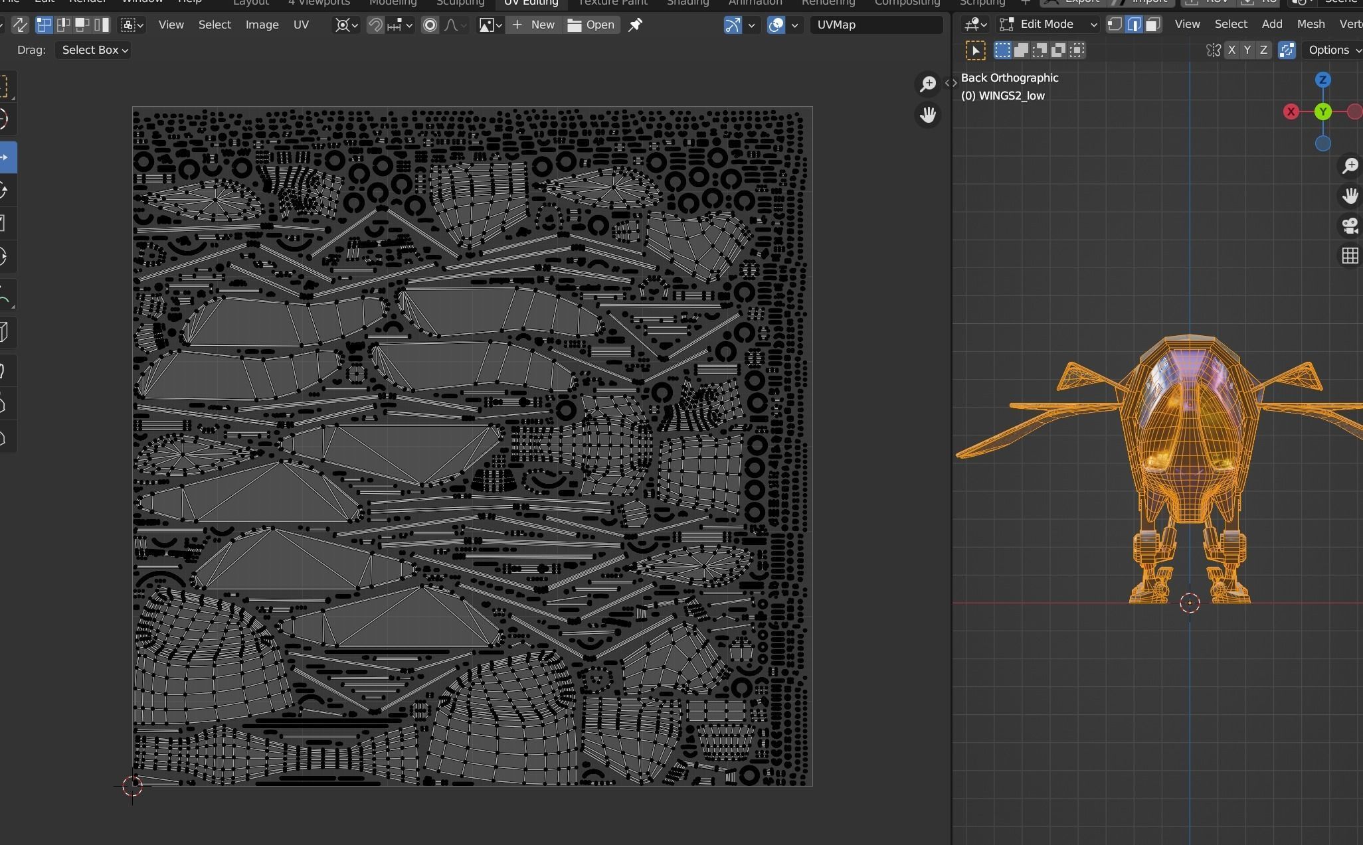
Task: Open the Mesh menu
Action: pos(1311,24)
